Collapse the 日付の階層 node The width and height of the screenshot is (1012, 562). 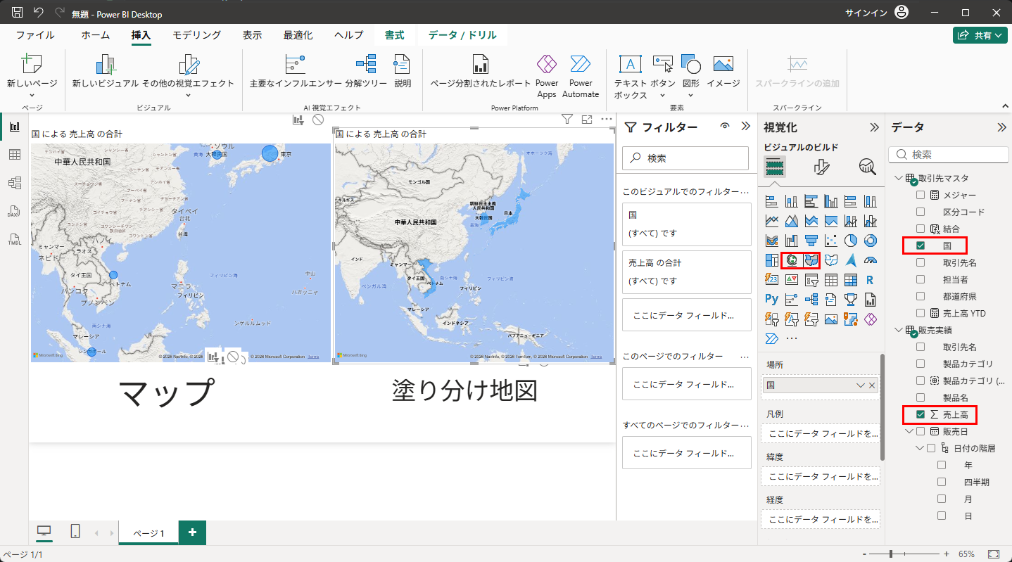coord(920,448)
